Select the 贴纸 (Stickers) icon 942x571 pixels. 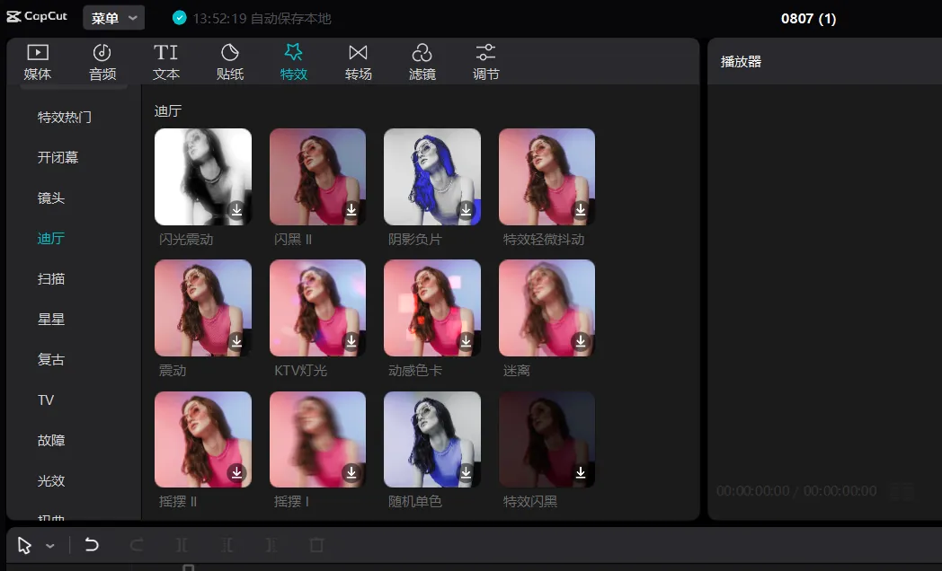230,61
